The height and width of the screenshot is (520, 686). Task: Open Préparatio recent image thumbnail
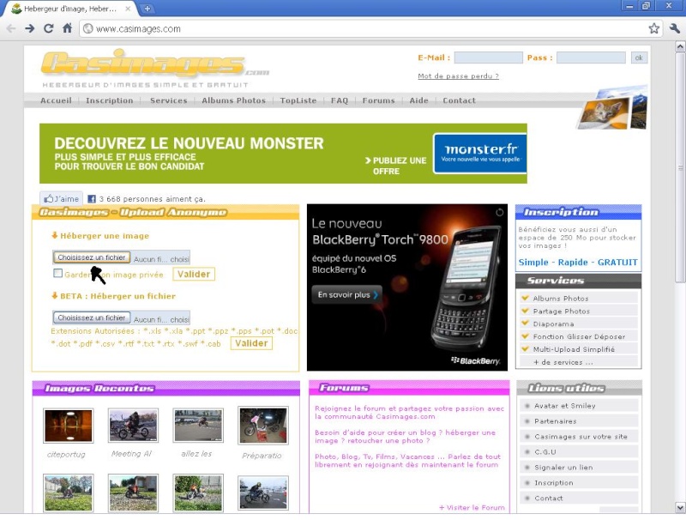coord(263,426)
